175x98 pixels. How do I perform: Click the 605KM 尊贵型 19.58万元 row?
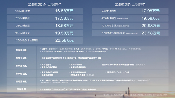[130, 18]
